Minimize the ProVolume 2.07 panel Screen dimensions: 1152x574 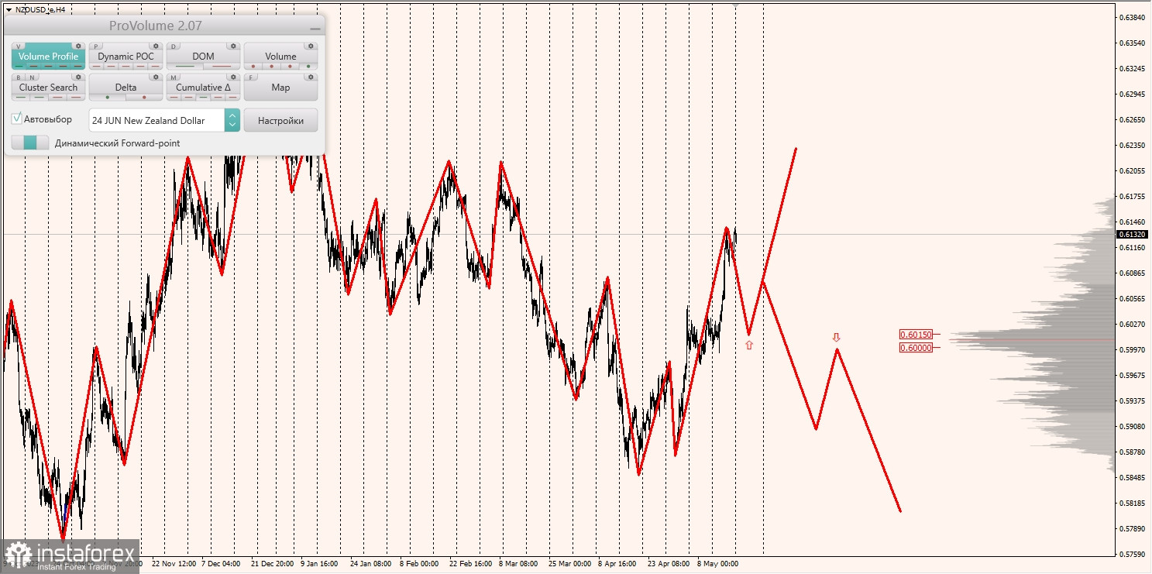pyautogui.click(x=315, y=27)
